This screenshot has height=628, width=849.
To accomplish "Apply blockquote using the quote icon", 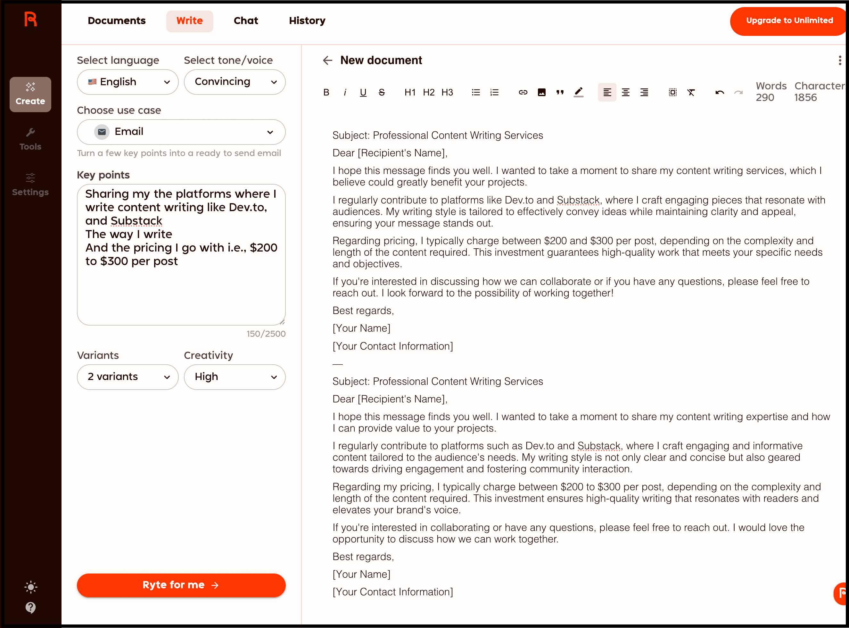I will pos(560,92).
